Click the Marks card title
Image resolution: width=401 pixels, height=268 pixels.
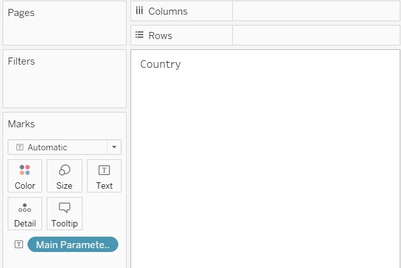pyautogui.click(x=21, y=124)
